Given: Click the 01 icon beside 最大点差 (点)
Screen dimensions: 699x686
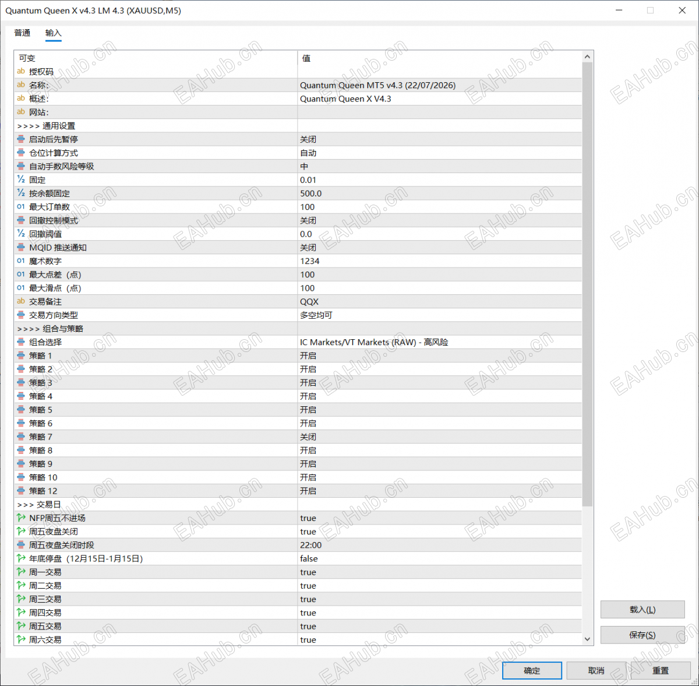Looking at the screenshot, I should point(21,274).
